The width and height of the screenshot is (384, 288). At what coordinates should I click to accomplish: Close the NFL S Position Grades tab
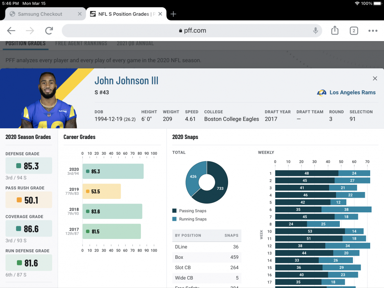point(160,14)
